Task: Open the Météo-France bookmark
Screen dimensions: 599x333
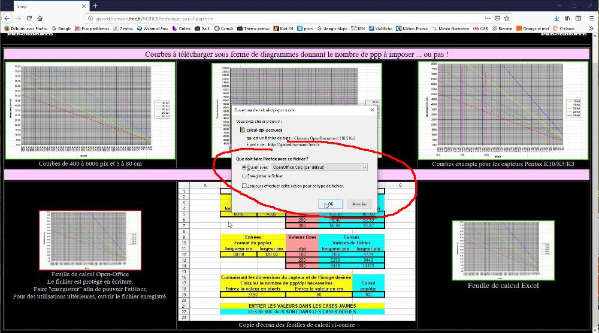Action: coord(412,28)
